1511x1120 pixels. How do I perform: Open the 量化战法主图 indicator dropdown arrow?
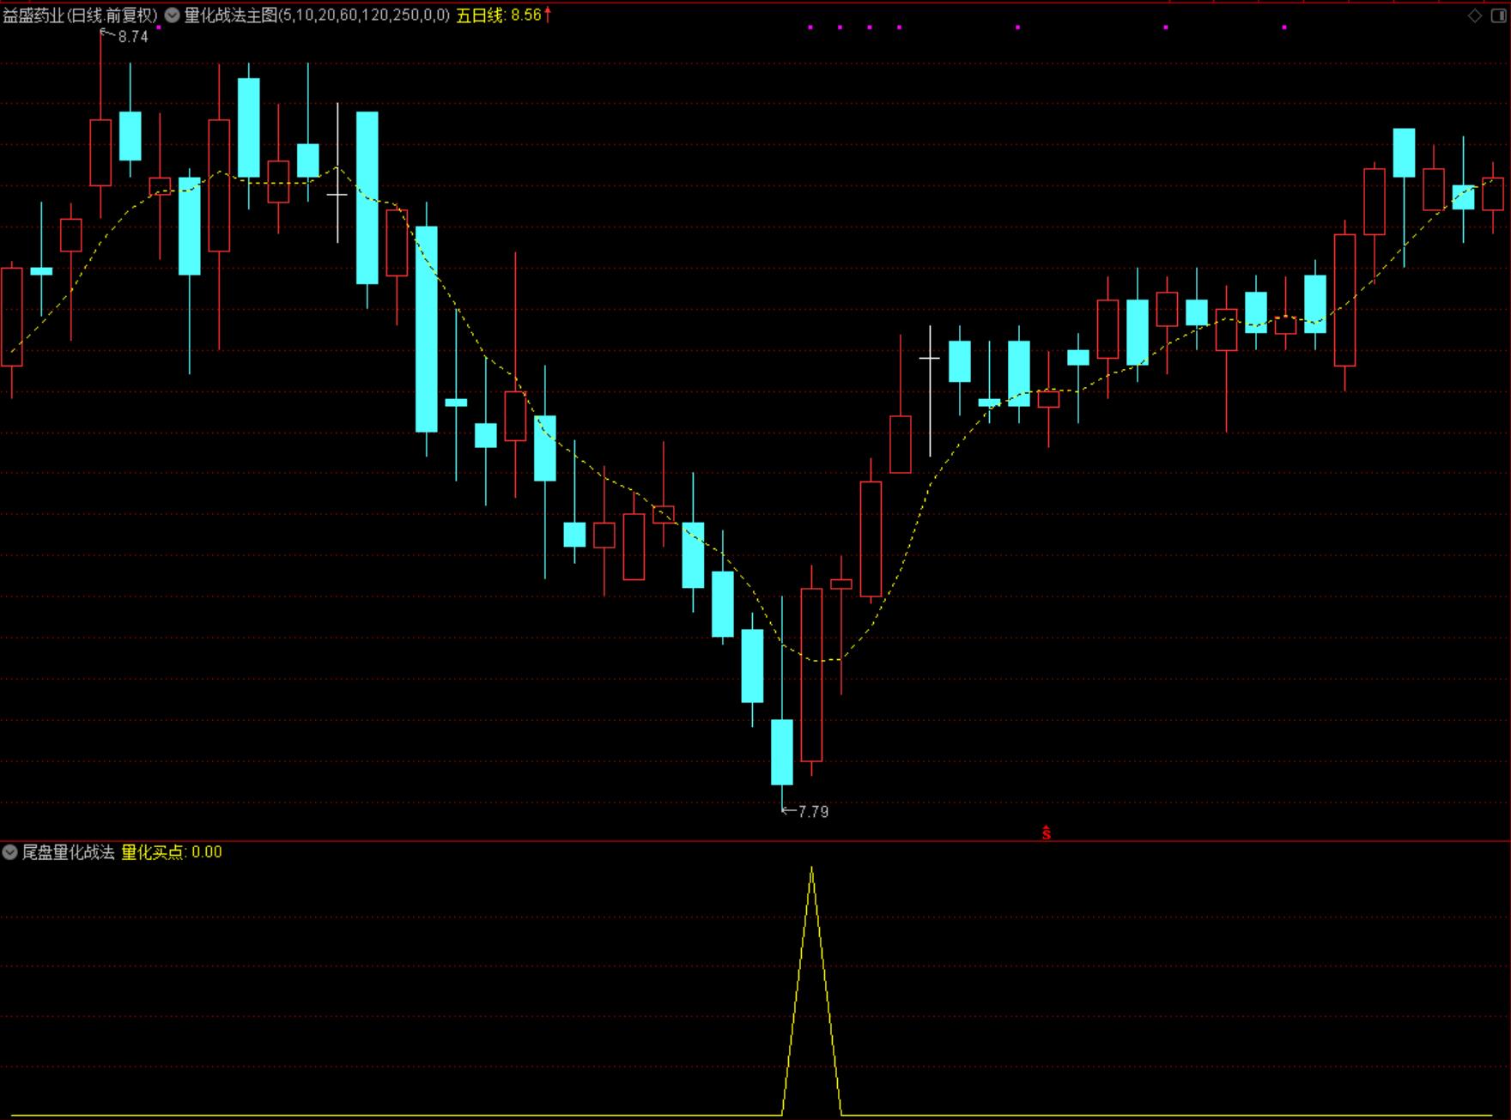click(x=172, y=15)
